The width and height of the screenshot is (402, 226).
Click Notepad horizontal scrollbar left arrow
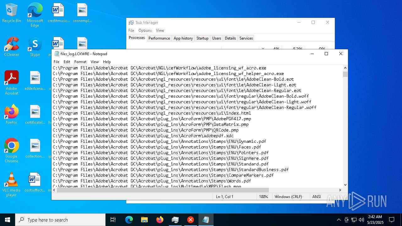[54, 190]
